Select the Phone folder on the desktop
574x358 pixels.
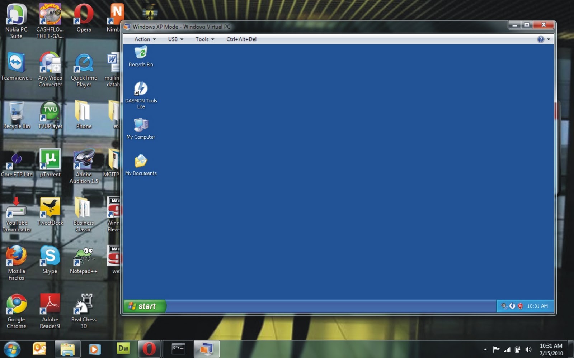pos(84,115)
